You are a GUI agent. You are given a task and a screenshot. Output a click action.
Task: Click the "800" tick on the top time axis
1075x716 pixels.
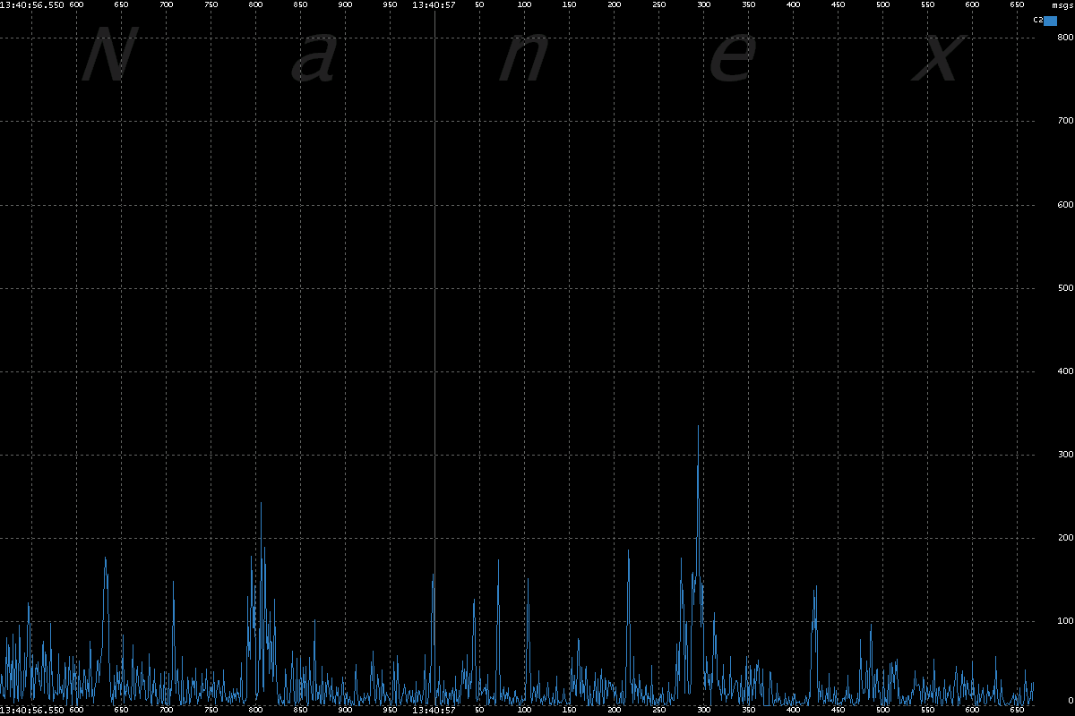[255, 5]
